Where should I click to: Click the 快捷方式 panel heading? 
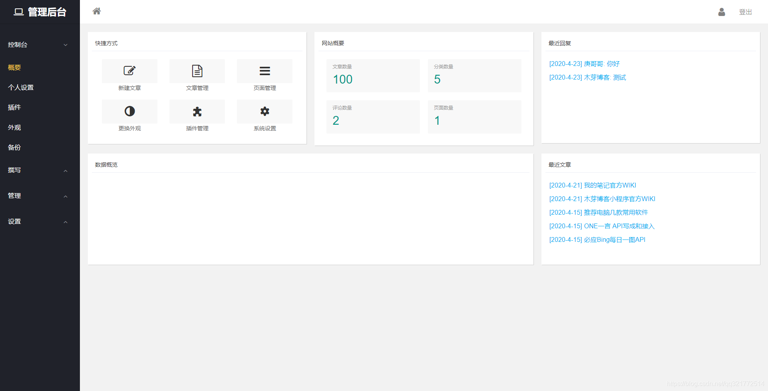point(106,43)
